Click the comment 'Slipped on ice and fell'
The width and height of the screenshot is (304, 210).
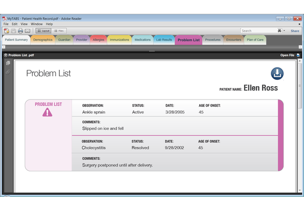coord(103,128)
